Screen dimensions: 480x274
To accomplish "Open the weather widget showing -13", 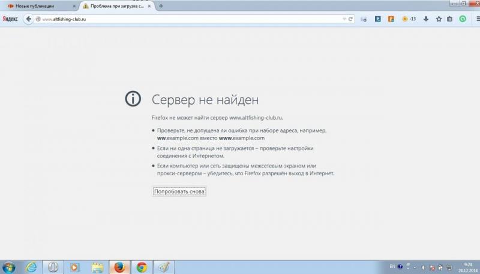I will 409,19.
